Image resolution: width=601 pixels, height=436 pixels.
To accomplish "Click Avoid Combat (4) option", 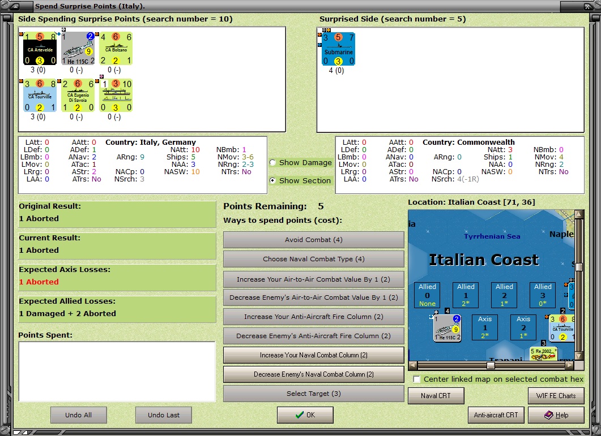I will 314,240.
